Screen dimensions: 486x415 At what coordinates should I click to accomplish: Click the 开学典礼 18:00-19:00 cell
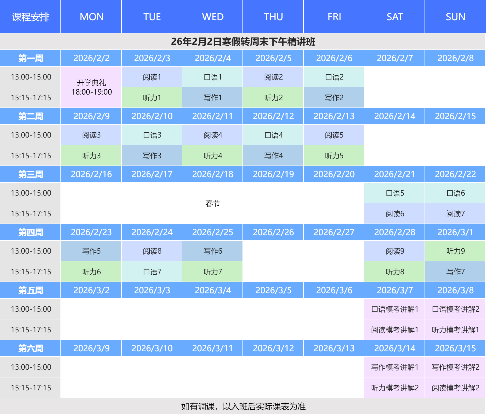[91, 87]
